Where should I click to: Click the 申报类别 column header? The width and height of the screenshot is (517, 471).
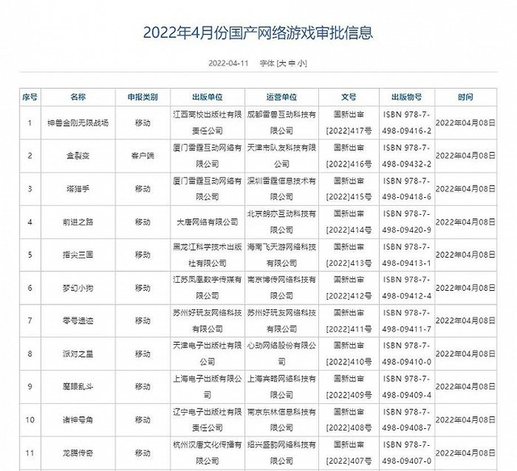click(x=143, y=97)
